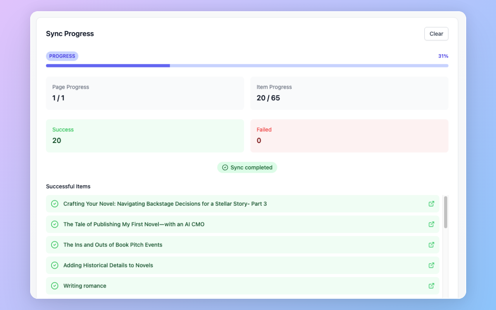
Task: Open external link for "Crafting Your Novel" item
Action: tap(431, 203)
